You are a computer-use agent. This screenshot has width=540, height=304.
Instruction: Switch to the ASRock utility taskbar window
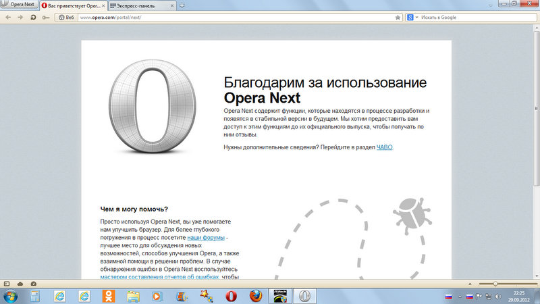[x=280, y=296]
